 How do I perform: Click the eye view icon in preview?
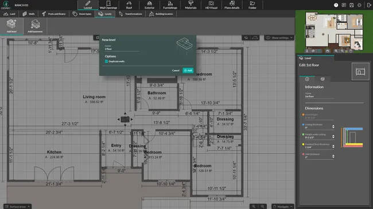tap(313, 51)
